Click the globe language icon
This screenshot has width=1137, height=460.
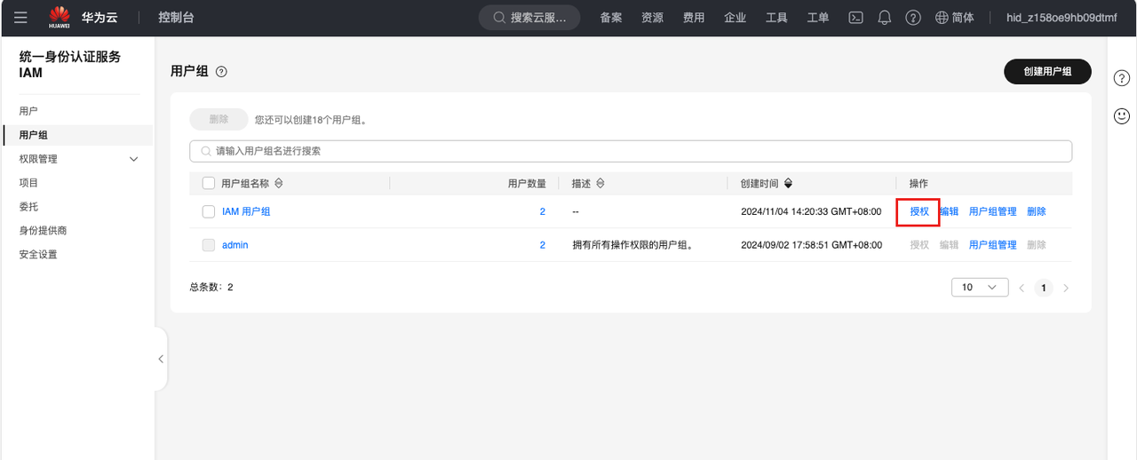(942, 18)
